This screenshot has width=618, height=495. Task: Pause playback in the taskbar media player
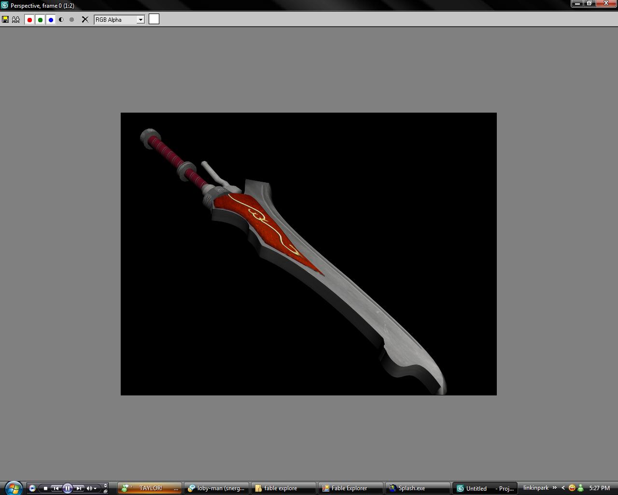tap(68, 488)
